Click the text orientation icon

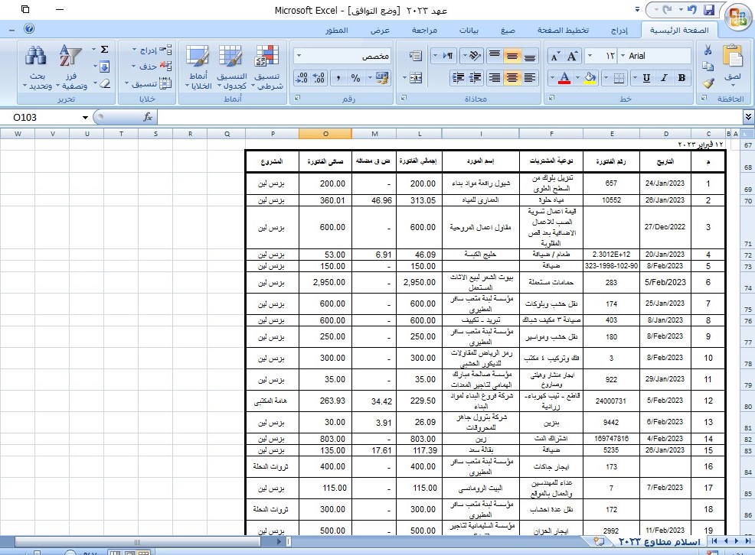tap(475, 56)
